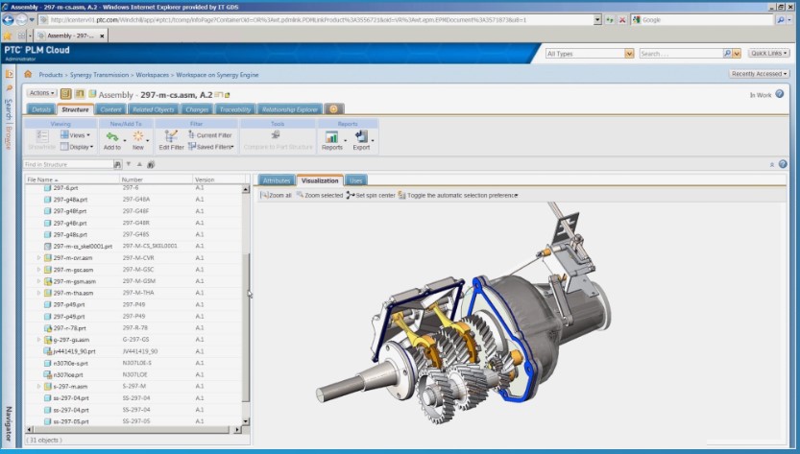
Task: Open the Quick Links dropdown
Action: (769, 53)
